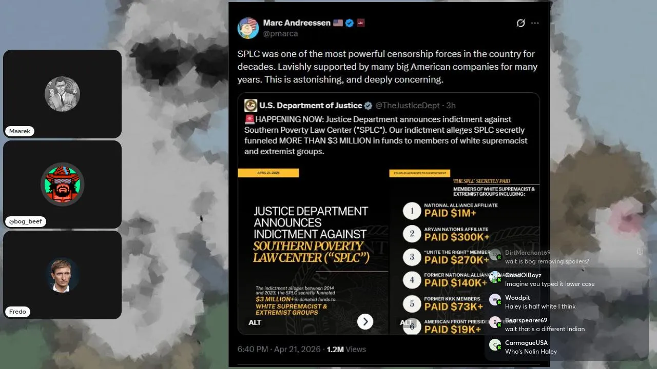Click the U.S. Department of Justice seal avatar

point(250,106)
